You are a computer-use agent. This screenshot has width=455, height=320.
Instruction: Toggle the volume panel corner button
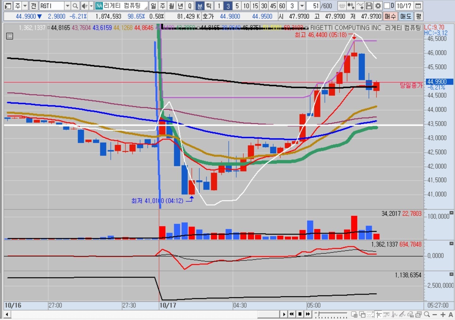pyautogui.click(x=451, y=213)
